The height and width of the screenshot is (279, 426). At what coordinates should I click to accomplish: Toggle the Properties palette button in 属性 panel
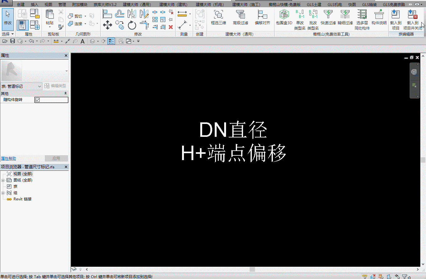click(x=22, y=25)
